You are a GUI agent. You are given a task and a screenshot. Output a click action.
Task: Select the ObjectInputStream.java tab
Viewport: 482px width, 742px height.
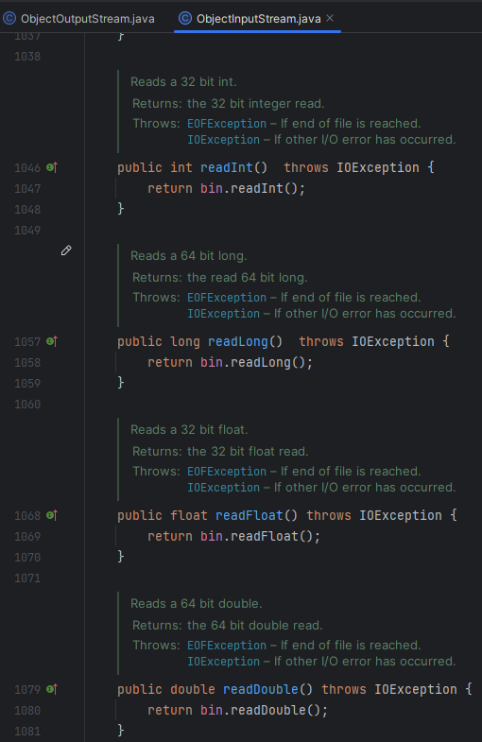(x=258, y=19)
